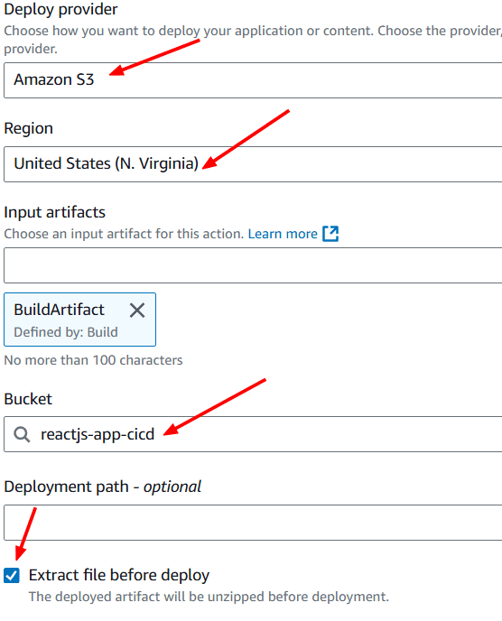The height and width of the screenshot is (621, 502).
Task: Click the Bucket field containing reactjs-app-cicd
Action: point(253,434)
